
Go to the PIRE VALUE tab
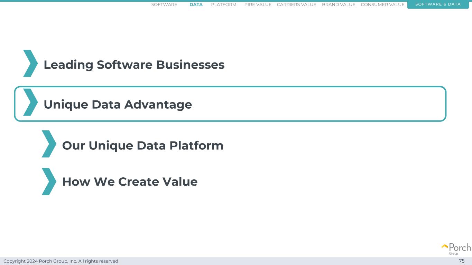click(258, 4)
